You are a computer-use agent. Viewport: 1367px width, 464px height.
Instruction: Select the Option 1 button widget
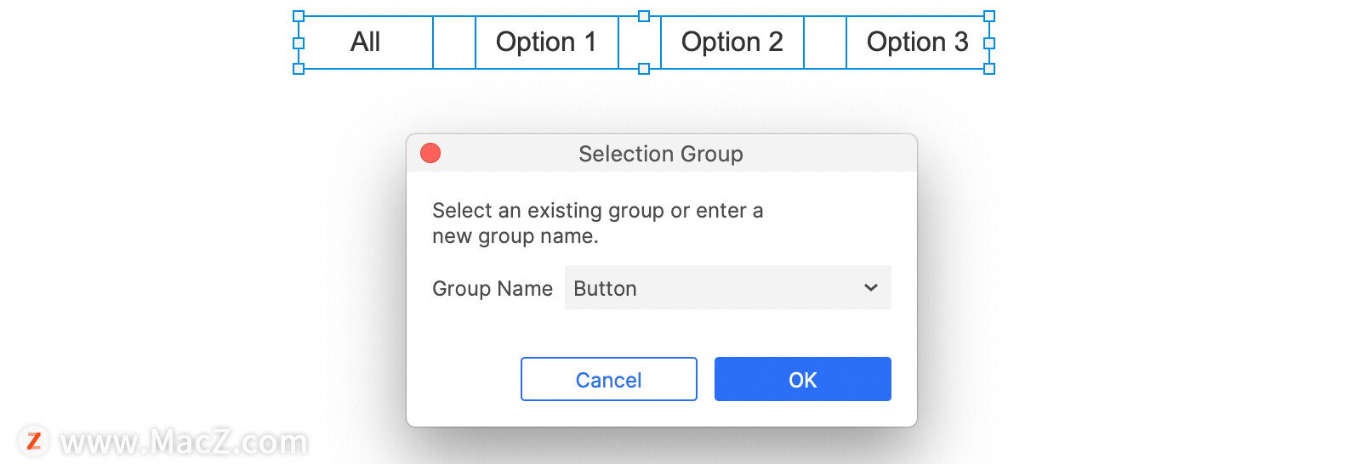tap(546, 42)
